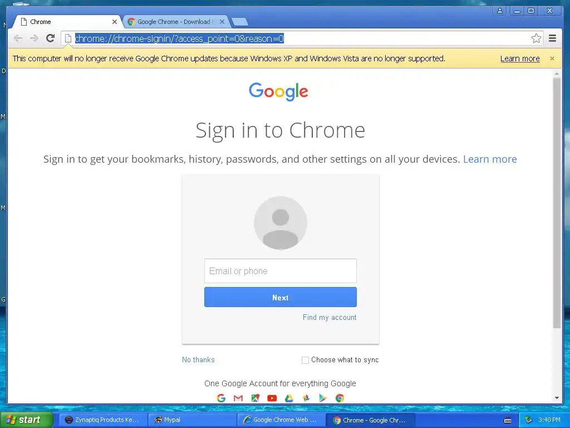The height and width of the screenshot is (428, 570).
Task: Open the Windows start menu
Action: pyautogui.click(x=26, y=420)
